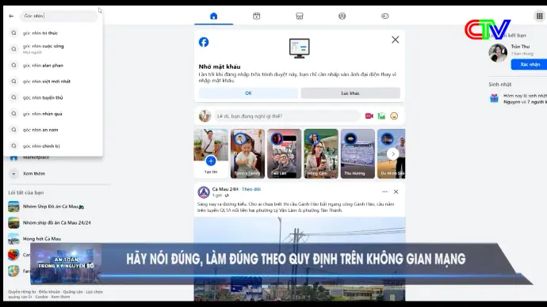Click Trần Thu friend request avatar
Image resolution: width=547 pixels, height=307 pixels.
pyautogui.click(x=498, y=53)
